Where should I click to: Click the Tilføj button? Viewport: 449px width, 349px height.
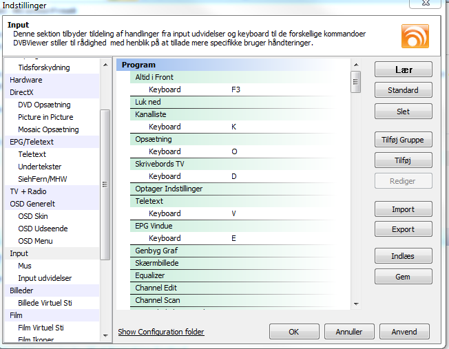[403, 160]
